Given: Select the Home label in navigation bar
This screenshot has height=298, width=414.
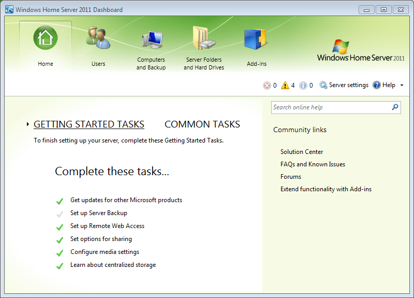Looking at the screenshot, I should click(46, 64).
